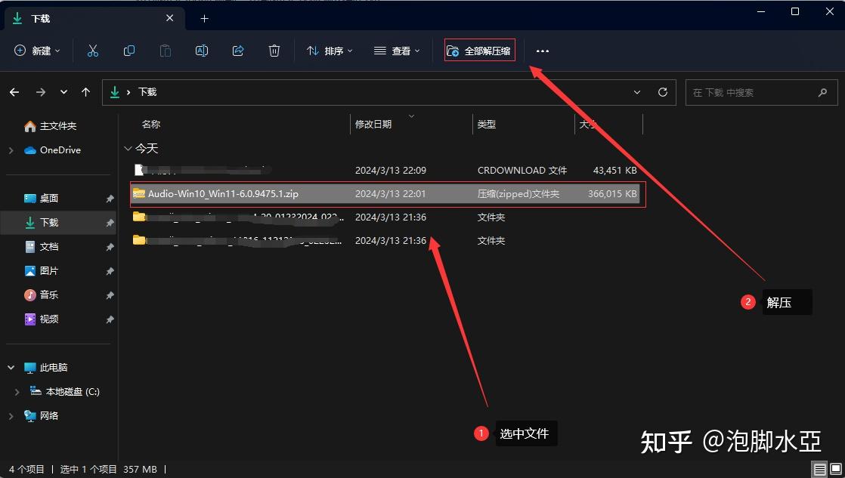Expand Local Disk (C:) node
Screen dimensions: 845x478
(x=17, y=392)
